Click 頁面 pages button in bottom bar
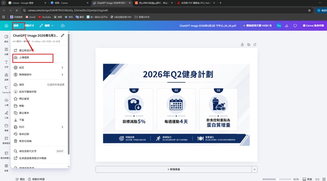The width and height of the screenshot is (327, 181). pos(307,179)
